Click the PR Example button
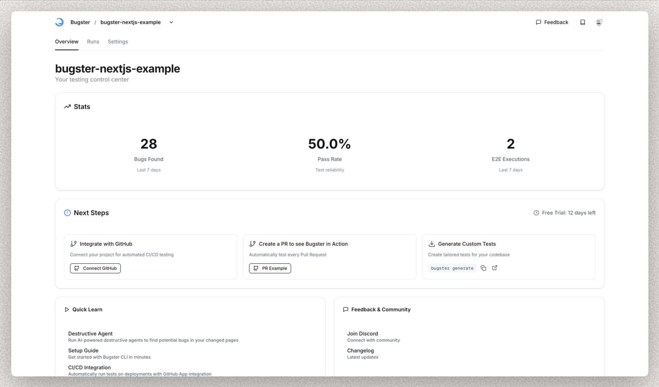Viewport: 659px width, 387px height. (x=270, y=268)
